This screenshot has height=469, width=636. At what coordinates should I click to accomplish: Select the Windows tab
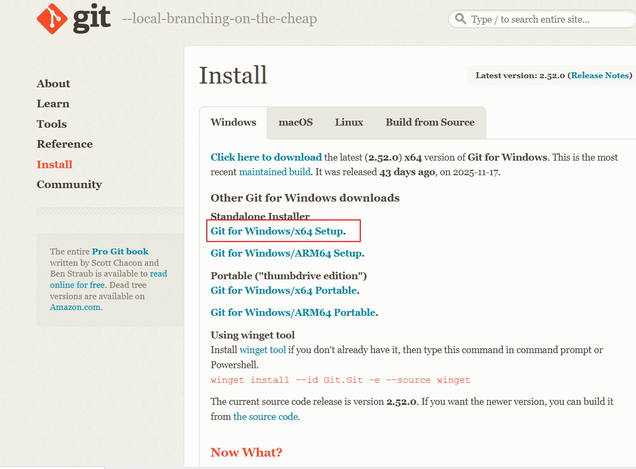point(233,122)
